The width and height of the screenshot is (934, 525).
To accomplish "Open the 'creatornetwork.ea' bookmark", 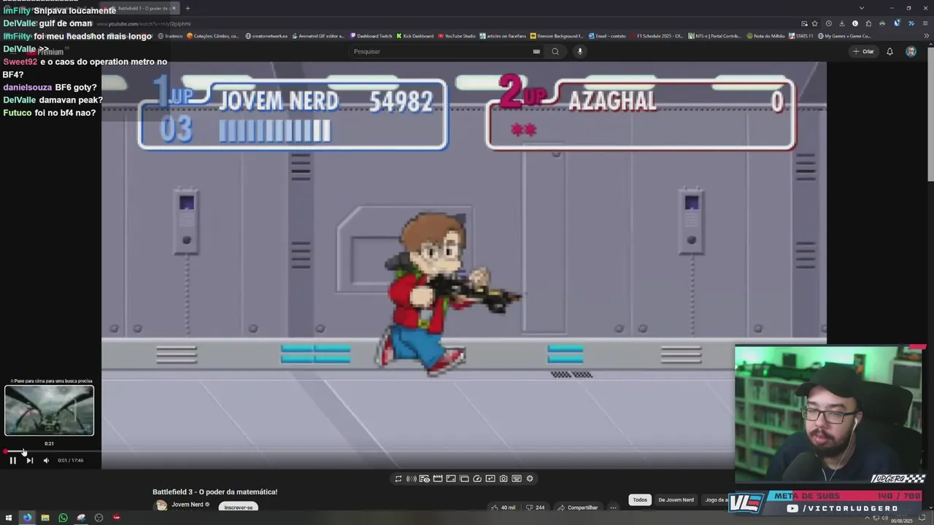I will (x=266, y=36).
